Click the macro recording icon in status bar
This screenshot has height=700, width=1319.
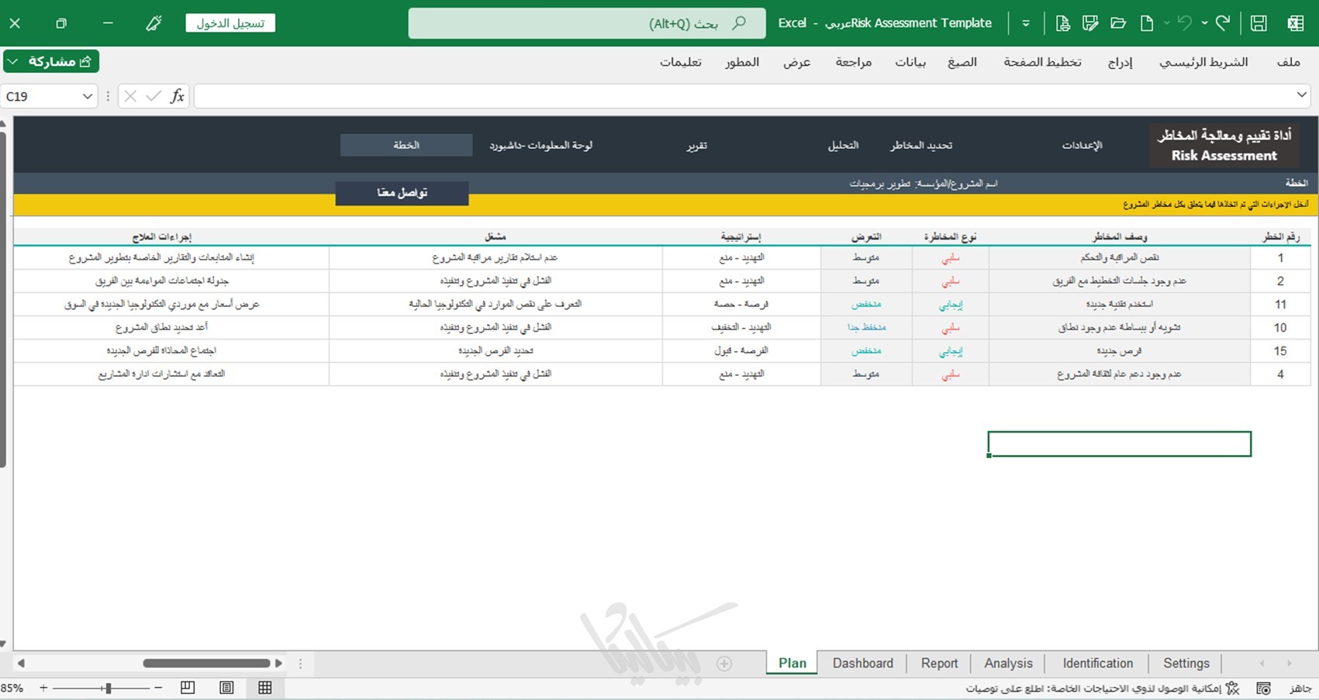(1263, 688)
